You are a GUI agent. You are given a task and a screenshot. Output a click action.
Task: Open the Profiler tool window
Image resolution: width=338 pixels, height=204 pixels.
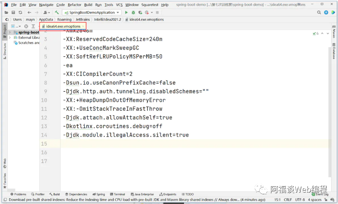[38, 194]
